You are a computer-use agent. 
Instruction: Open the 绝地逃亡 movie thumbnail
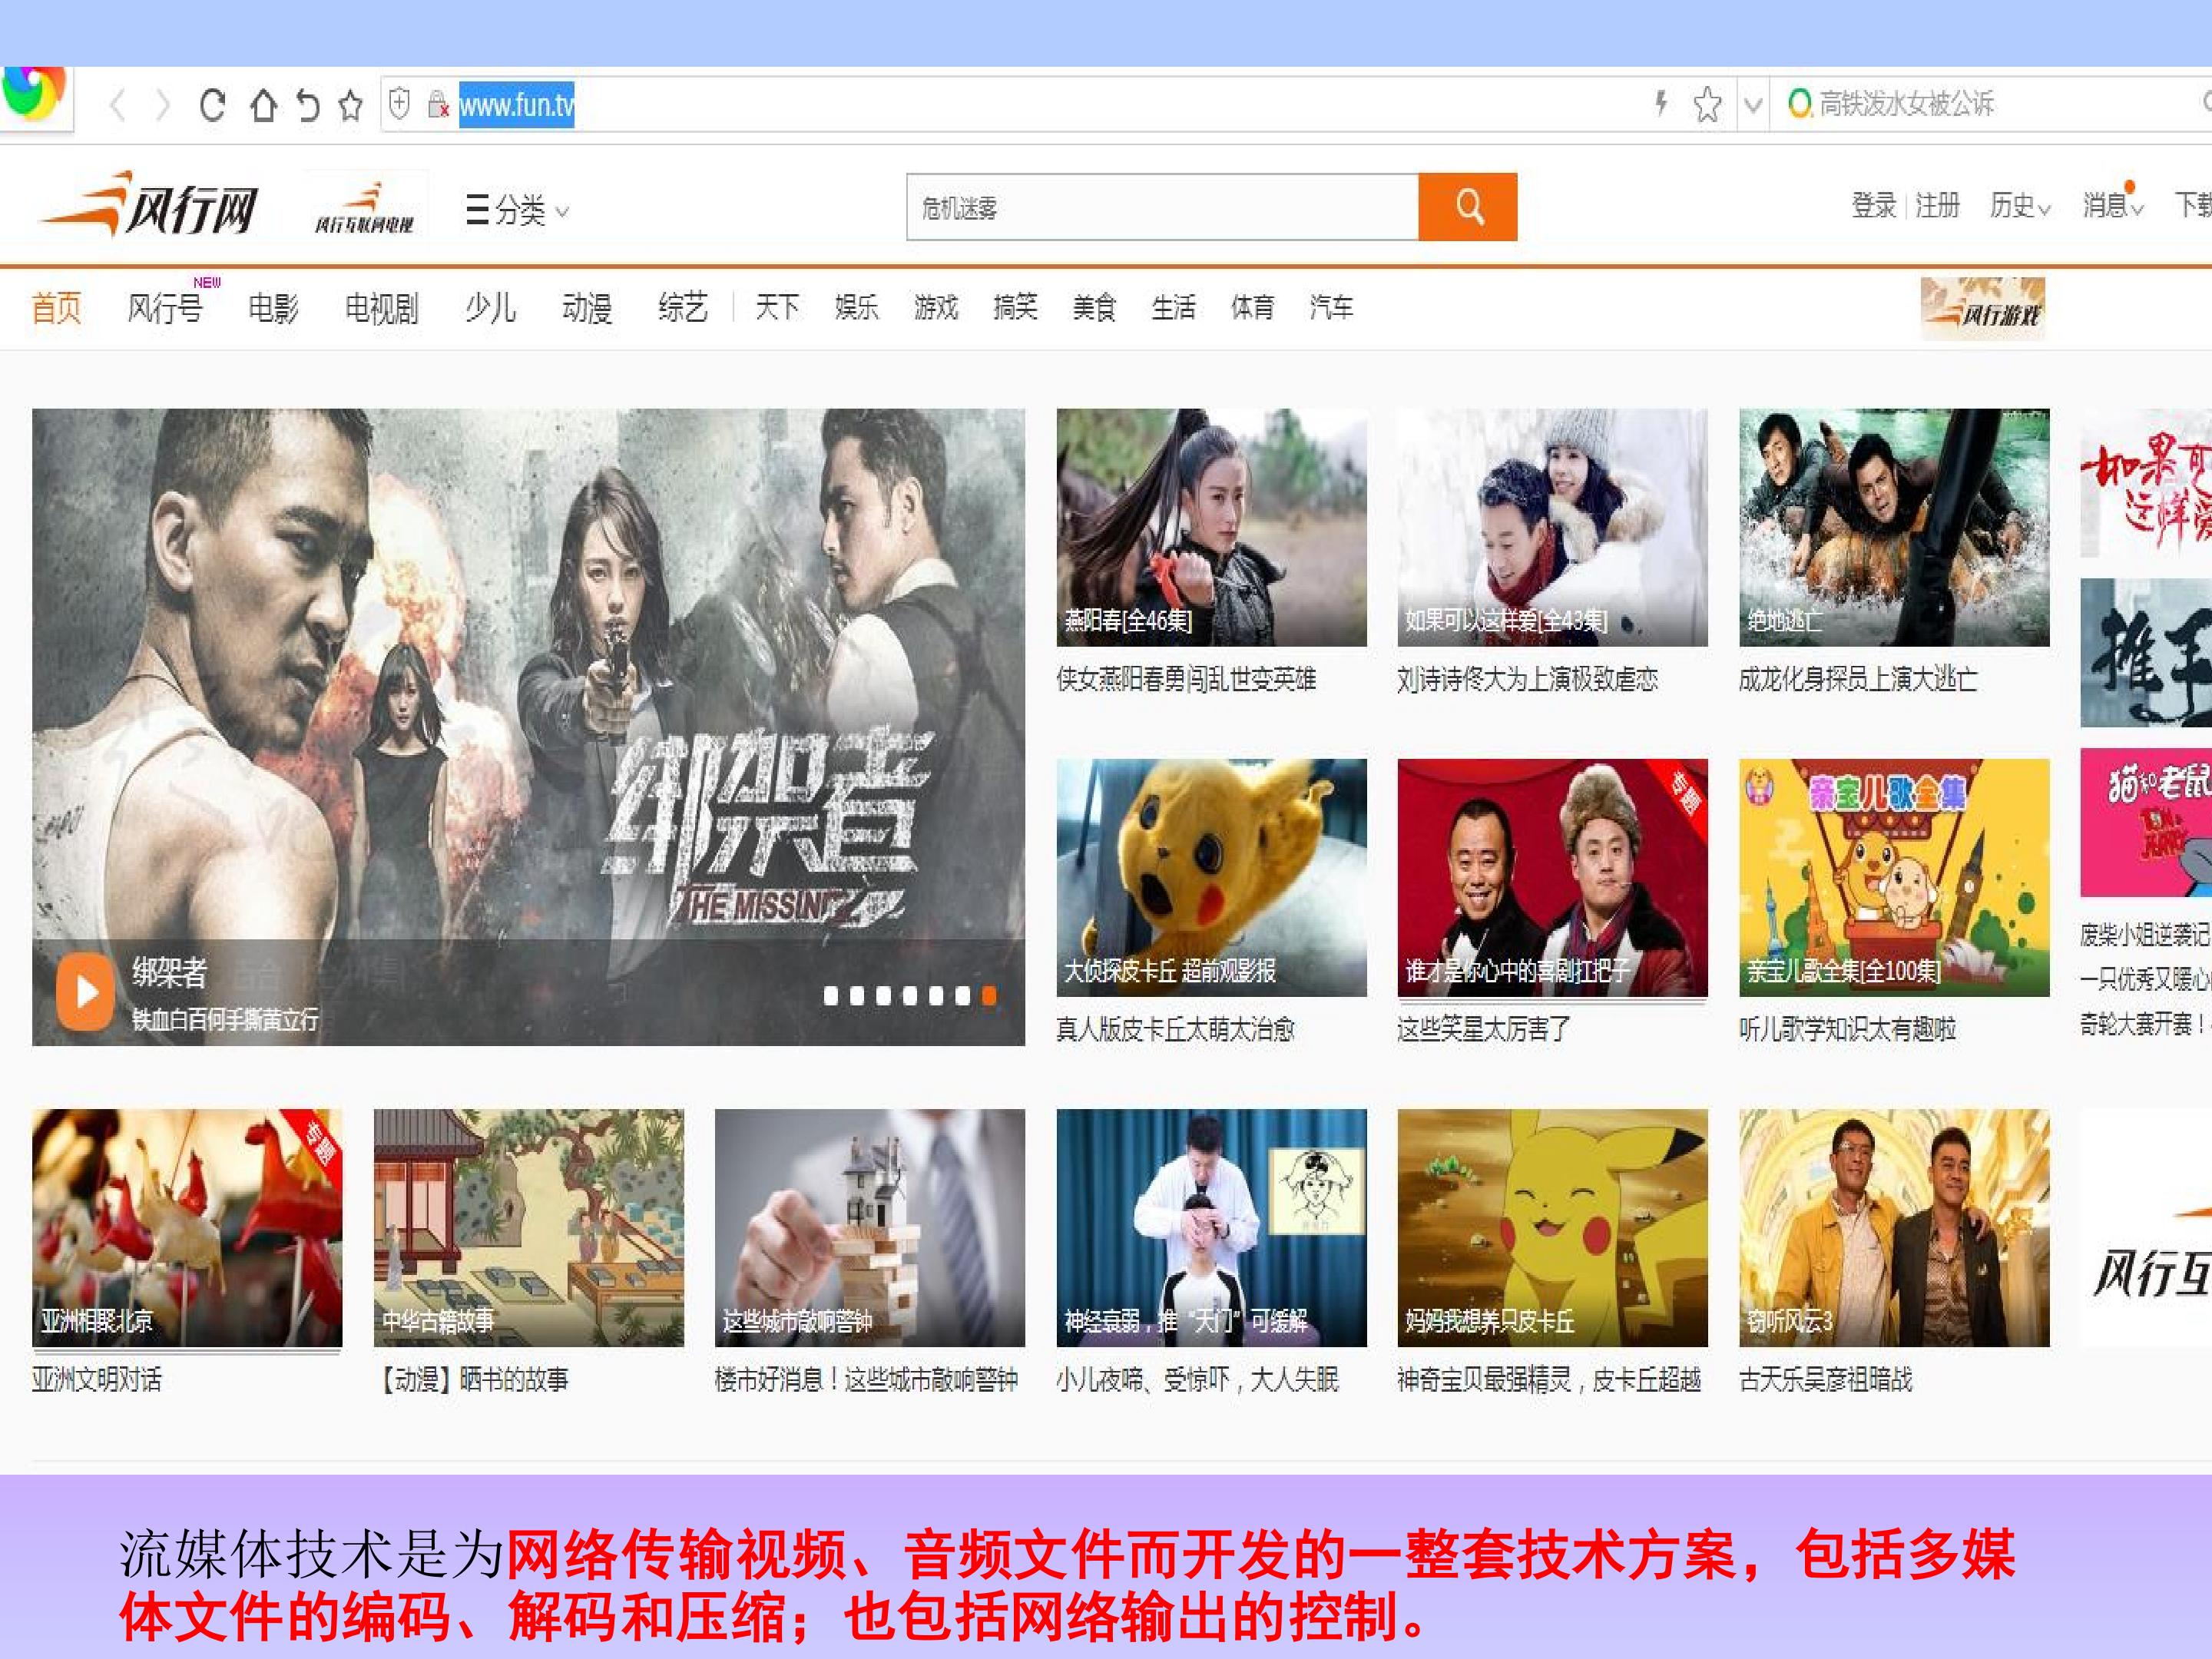pyautogui.click(x=1894, y=527)
